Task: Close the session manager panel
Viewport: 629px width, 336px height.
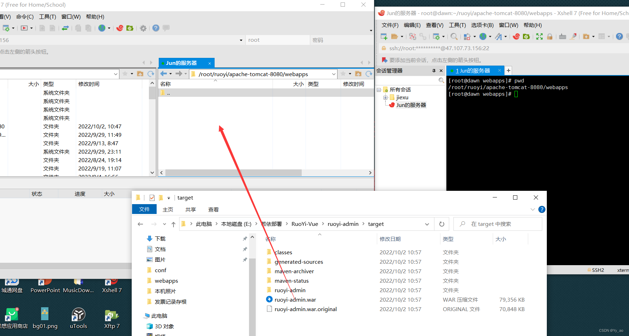Action: click(441, 70)
